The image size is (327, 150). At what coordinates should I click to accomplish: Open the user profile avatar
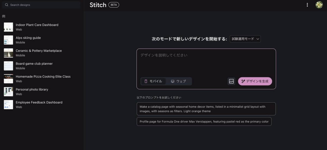tap(319, 5)
